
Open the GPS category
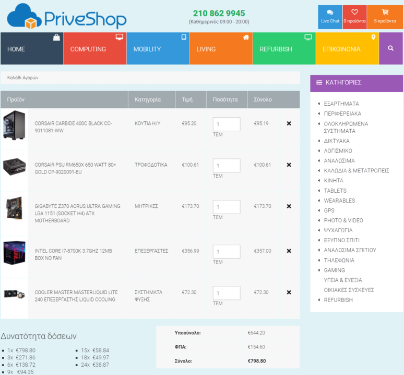coord(329,210)
